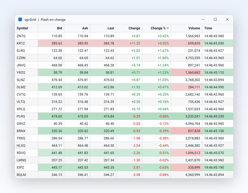Click GRVZ volume 4,596,764
The width and height of the screenshot is (248, 193).
coord(186,124)
